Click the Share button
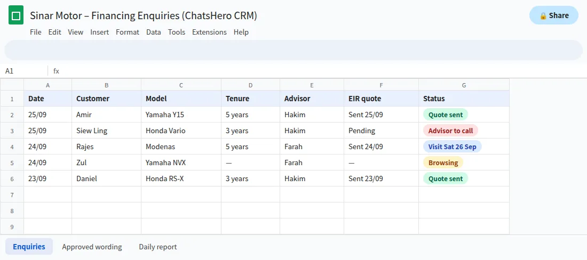The height and width of the screenshot is (260, 587). click(x=554, y=15)
